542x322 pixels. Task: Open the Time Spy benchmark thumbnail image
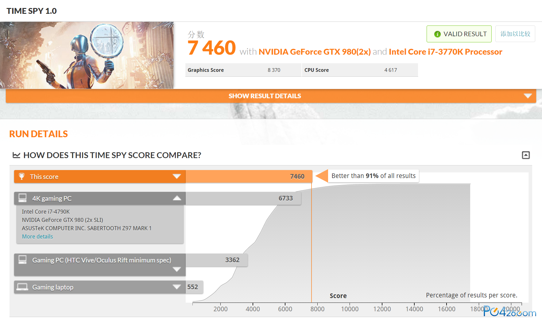pyautogui.click(x=87, y=55)
